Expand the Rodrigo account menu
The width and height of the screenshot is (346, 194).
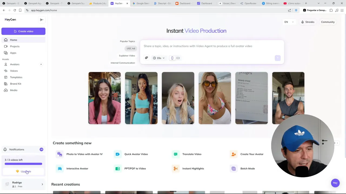tap(23, 184)
